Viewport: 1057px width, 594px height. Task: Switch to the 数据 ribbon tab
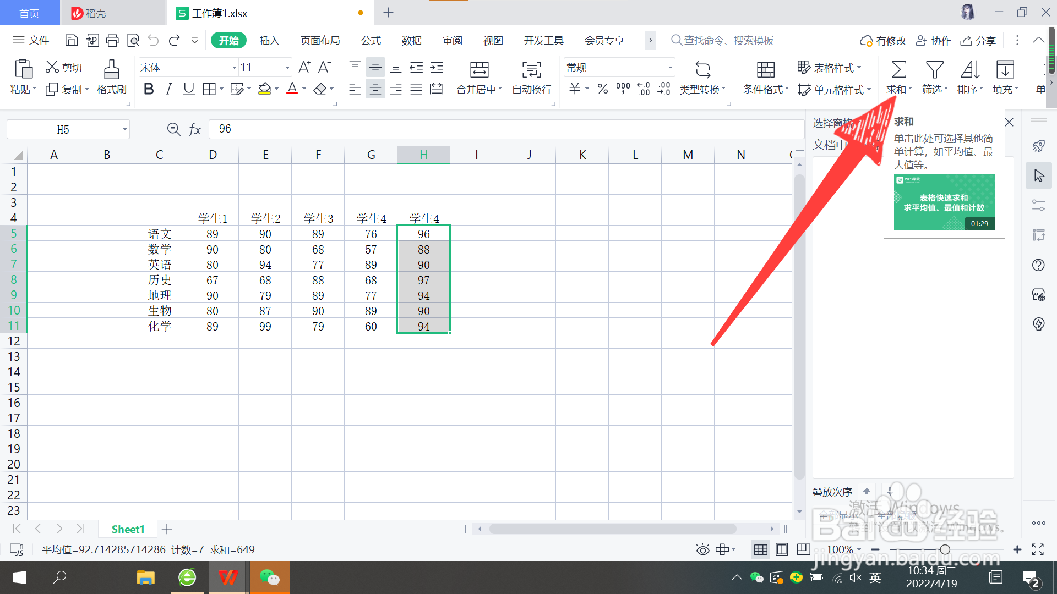(x=411, y=41)
